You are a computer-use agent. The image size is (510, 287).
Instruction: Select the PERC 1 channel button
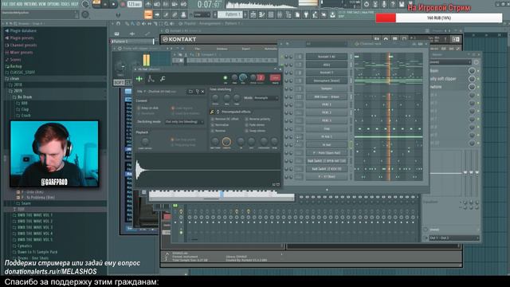coord(326,104)
